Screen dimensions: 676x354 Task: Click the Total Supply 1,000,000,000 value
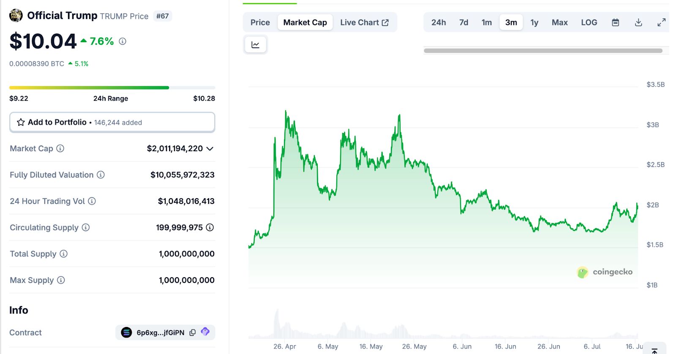tap(187, 254)
